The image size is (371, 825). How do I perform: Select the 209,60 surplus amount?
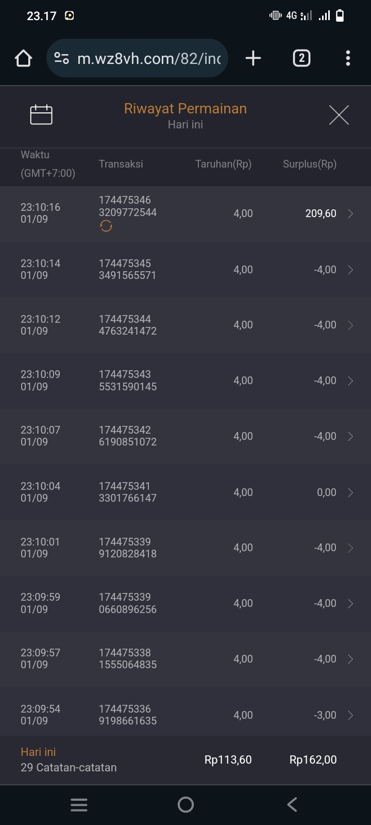(x=321, y=213)
